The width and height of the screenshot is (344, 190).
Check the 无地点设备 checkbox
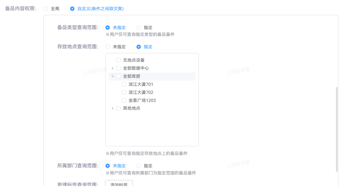click(118, 60)
